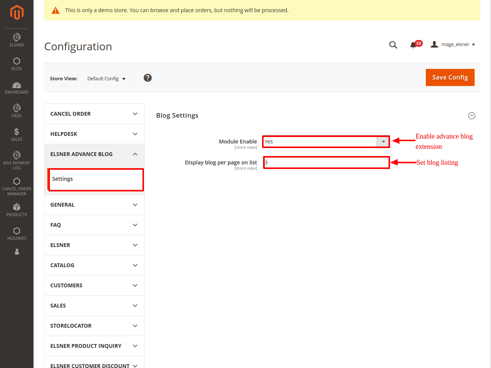
Task: Click the Magento logo in sidebar
Action: click(x=17, y=13)
